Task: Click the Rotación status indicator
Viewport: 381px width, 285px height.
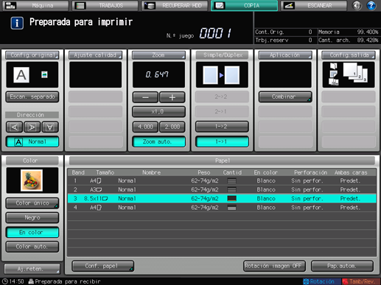Action: [x=321, y=281]
